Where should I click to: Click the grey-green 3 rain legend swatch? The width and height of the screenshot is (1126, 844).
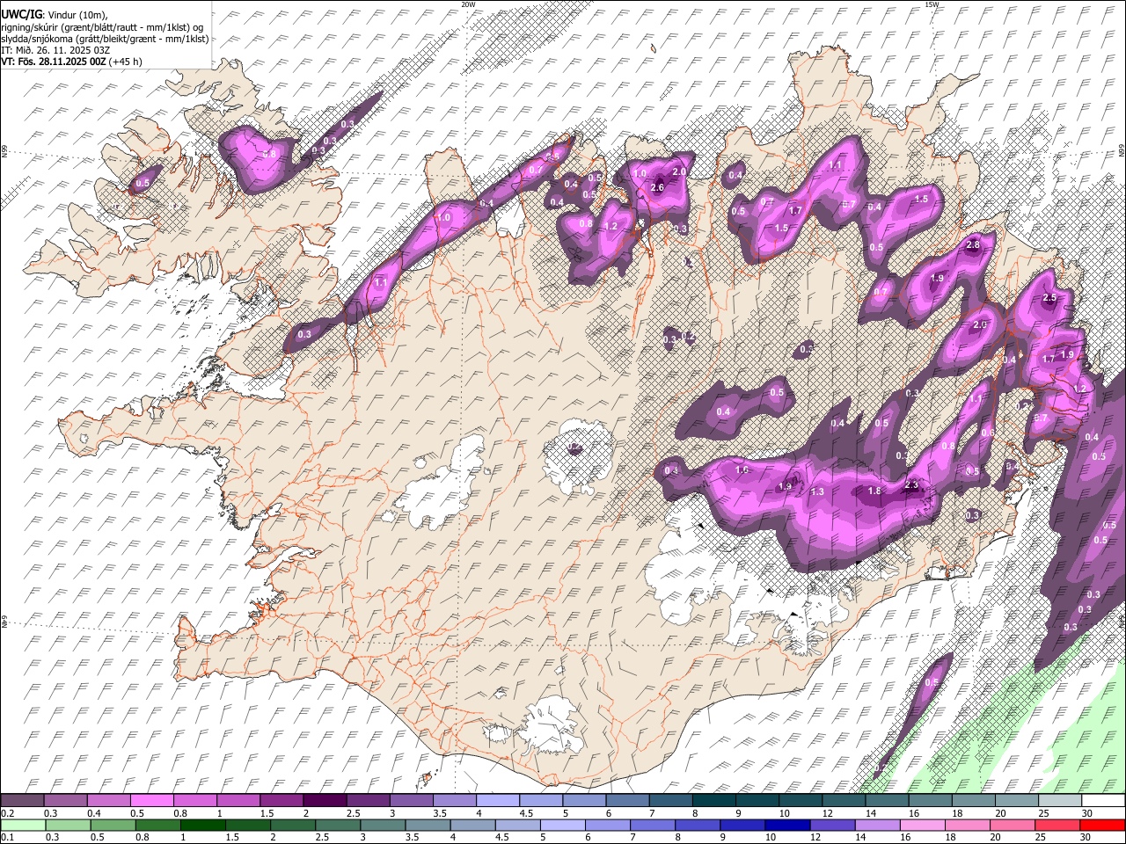[x=383, y=826]
